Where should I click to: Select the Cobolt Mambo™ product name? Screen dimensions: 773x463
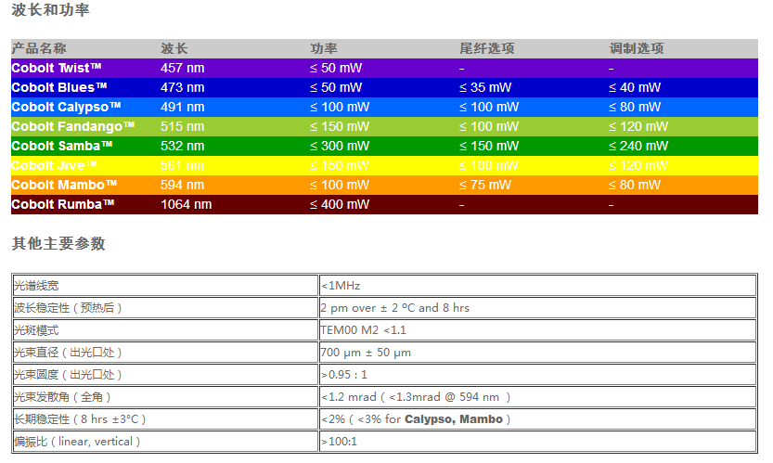[x=64, y=185]
